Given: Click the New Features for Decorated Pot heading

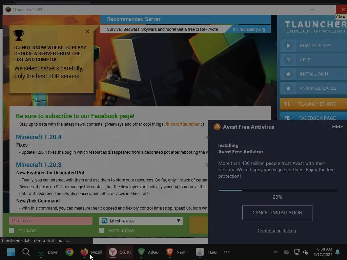Looking at the screenshot, I should tap(50, 173).
